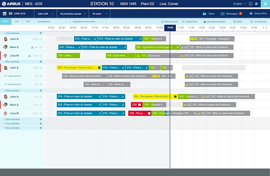The width and height of the screenshot is (270, 176).
Task: Select green 500 – Mesu... task in Liisa M. Fuel row
Action: (x=68, y=55)
